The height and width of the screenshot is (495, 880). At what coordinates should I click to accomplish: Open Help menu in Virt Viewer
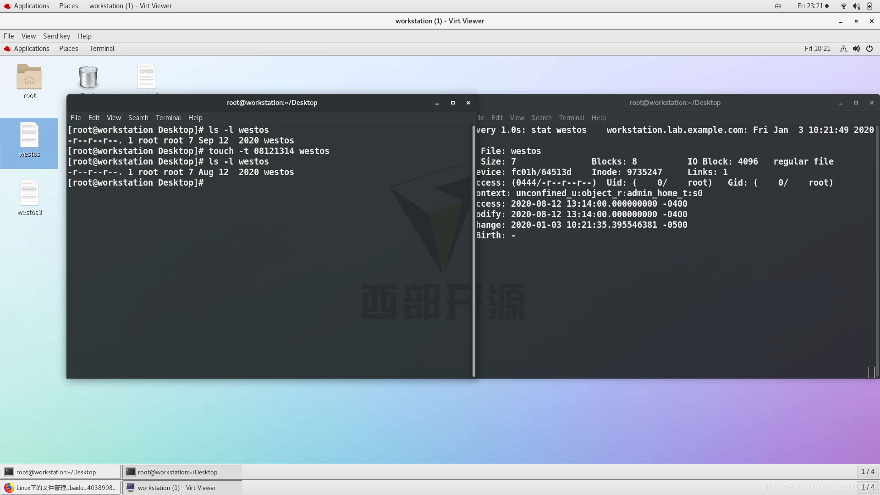click(84, 36)
